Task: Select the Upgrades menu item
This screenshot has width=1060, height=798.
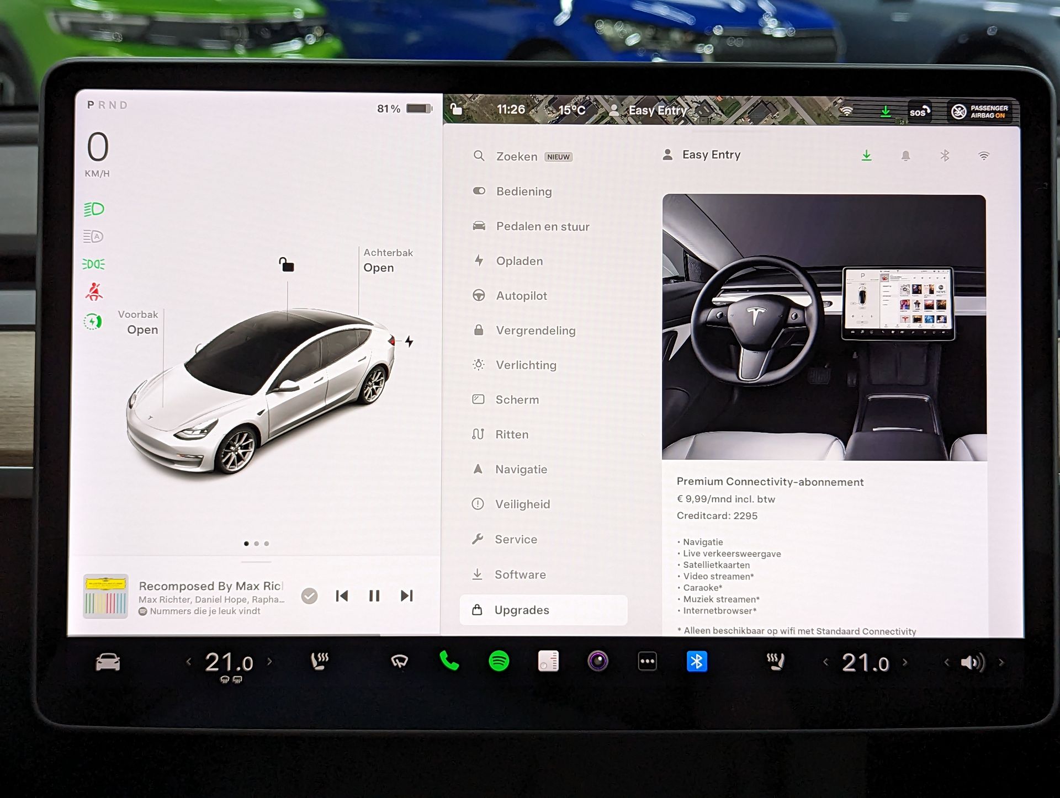Action: pos(543,610)
